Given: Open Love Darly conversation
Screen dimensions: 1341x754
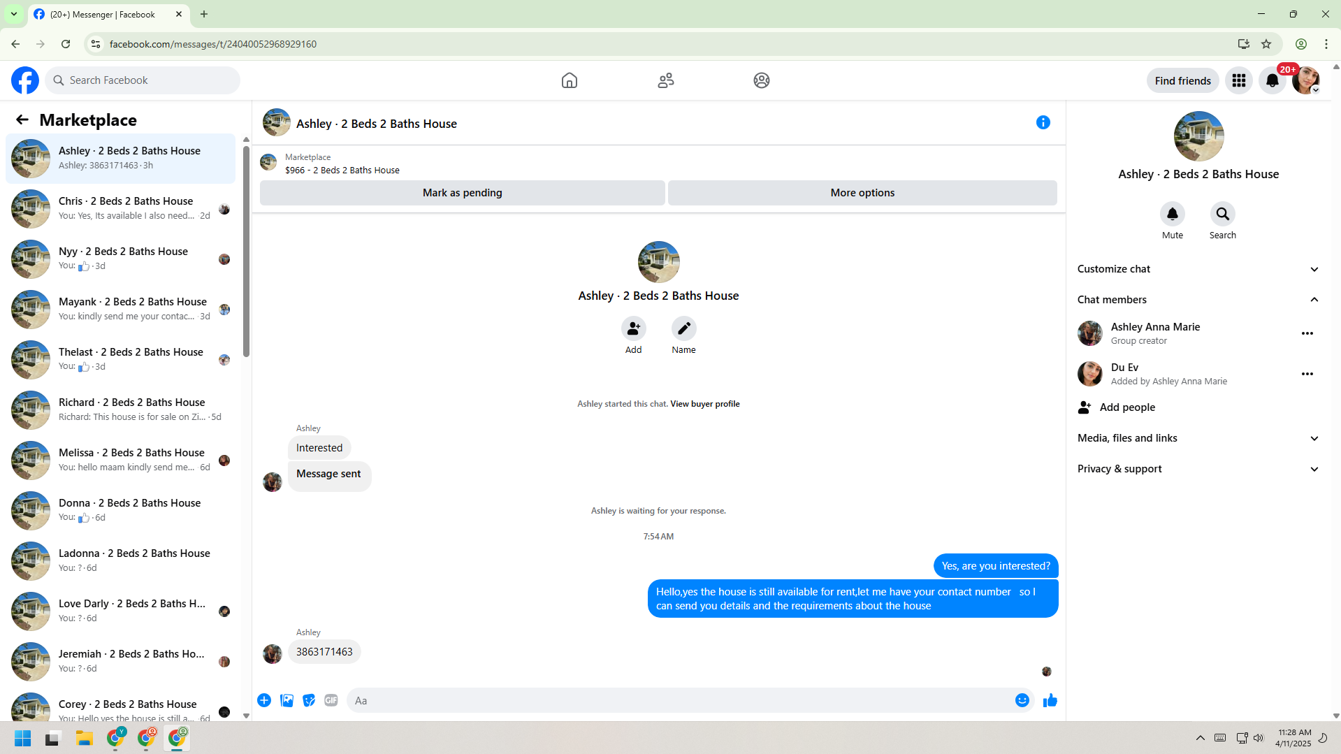Looking at the screenshot, I should pos(121,611).
